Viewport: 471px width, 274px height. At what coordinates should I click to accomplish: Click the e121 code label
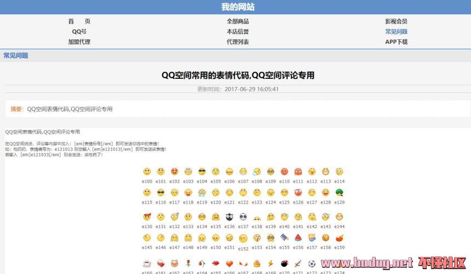[229, 202]
